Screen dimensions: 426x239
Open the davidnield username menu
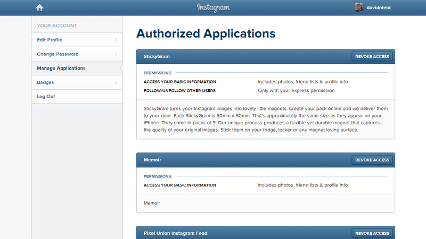point(379,7)
